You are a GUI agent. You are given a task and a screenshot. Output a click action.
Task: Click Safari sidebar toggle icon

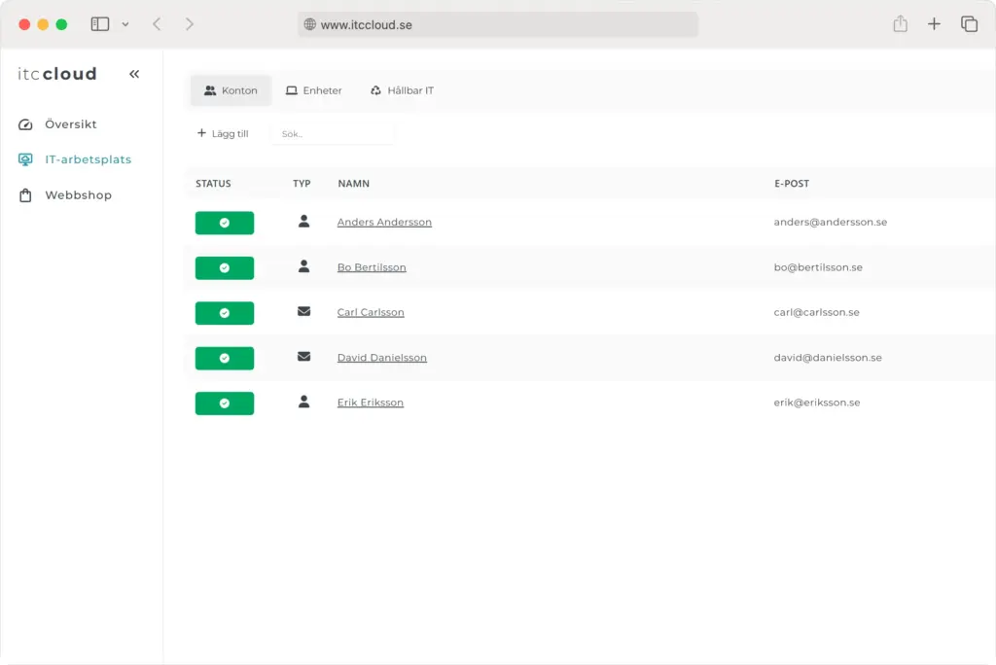point(100,24)
